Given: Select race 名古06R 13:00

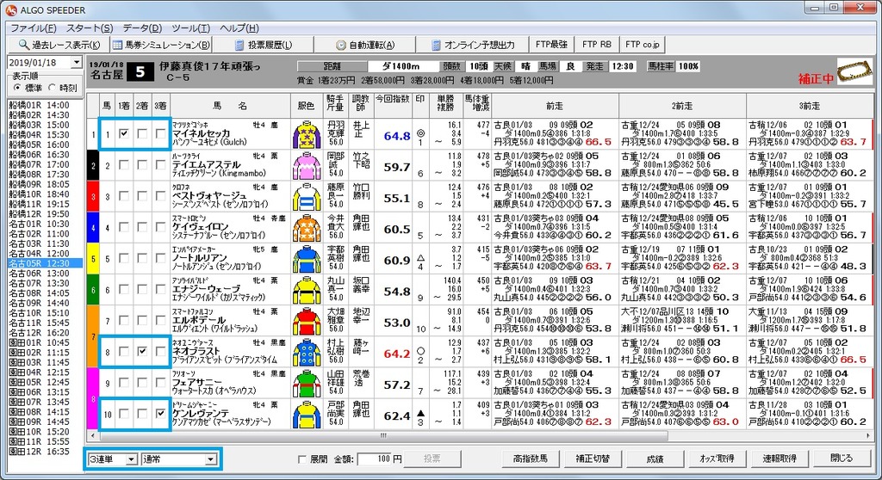Looking at the screenshot, I should pyautogui.click(x=40, y=274).
